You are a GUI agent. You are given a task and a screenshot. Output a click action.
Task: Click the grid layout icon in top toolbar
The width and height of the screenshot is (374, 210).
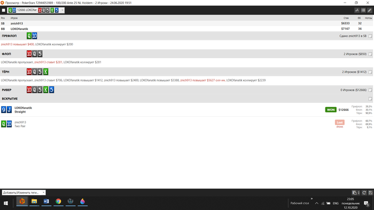pyautogui.click(x=363, y=10)
